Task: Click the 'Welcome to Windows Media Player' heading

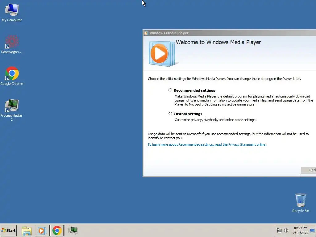Action: [x=218, y=42]
